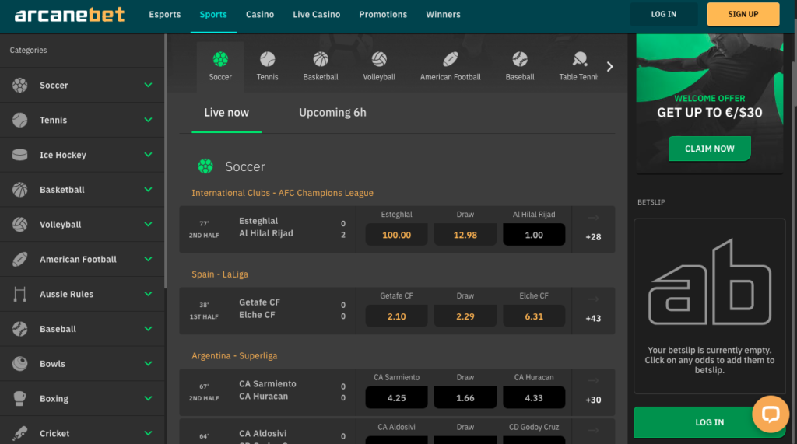Expand Tennis category chevron
This screenshot has width=797, height=444.
148,120
